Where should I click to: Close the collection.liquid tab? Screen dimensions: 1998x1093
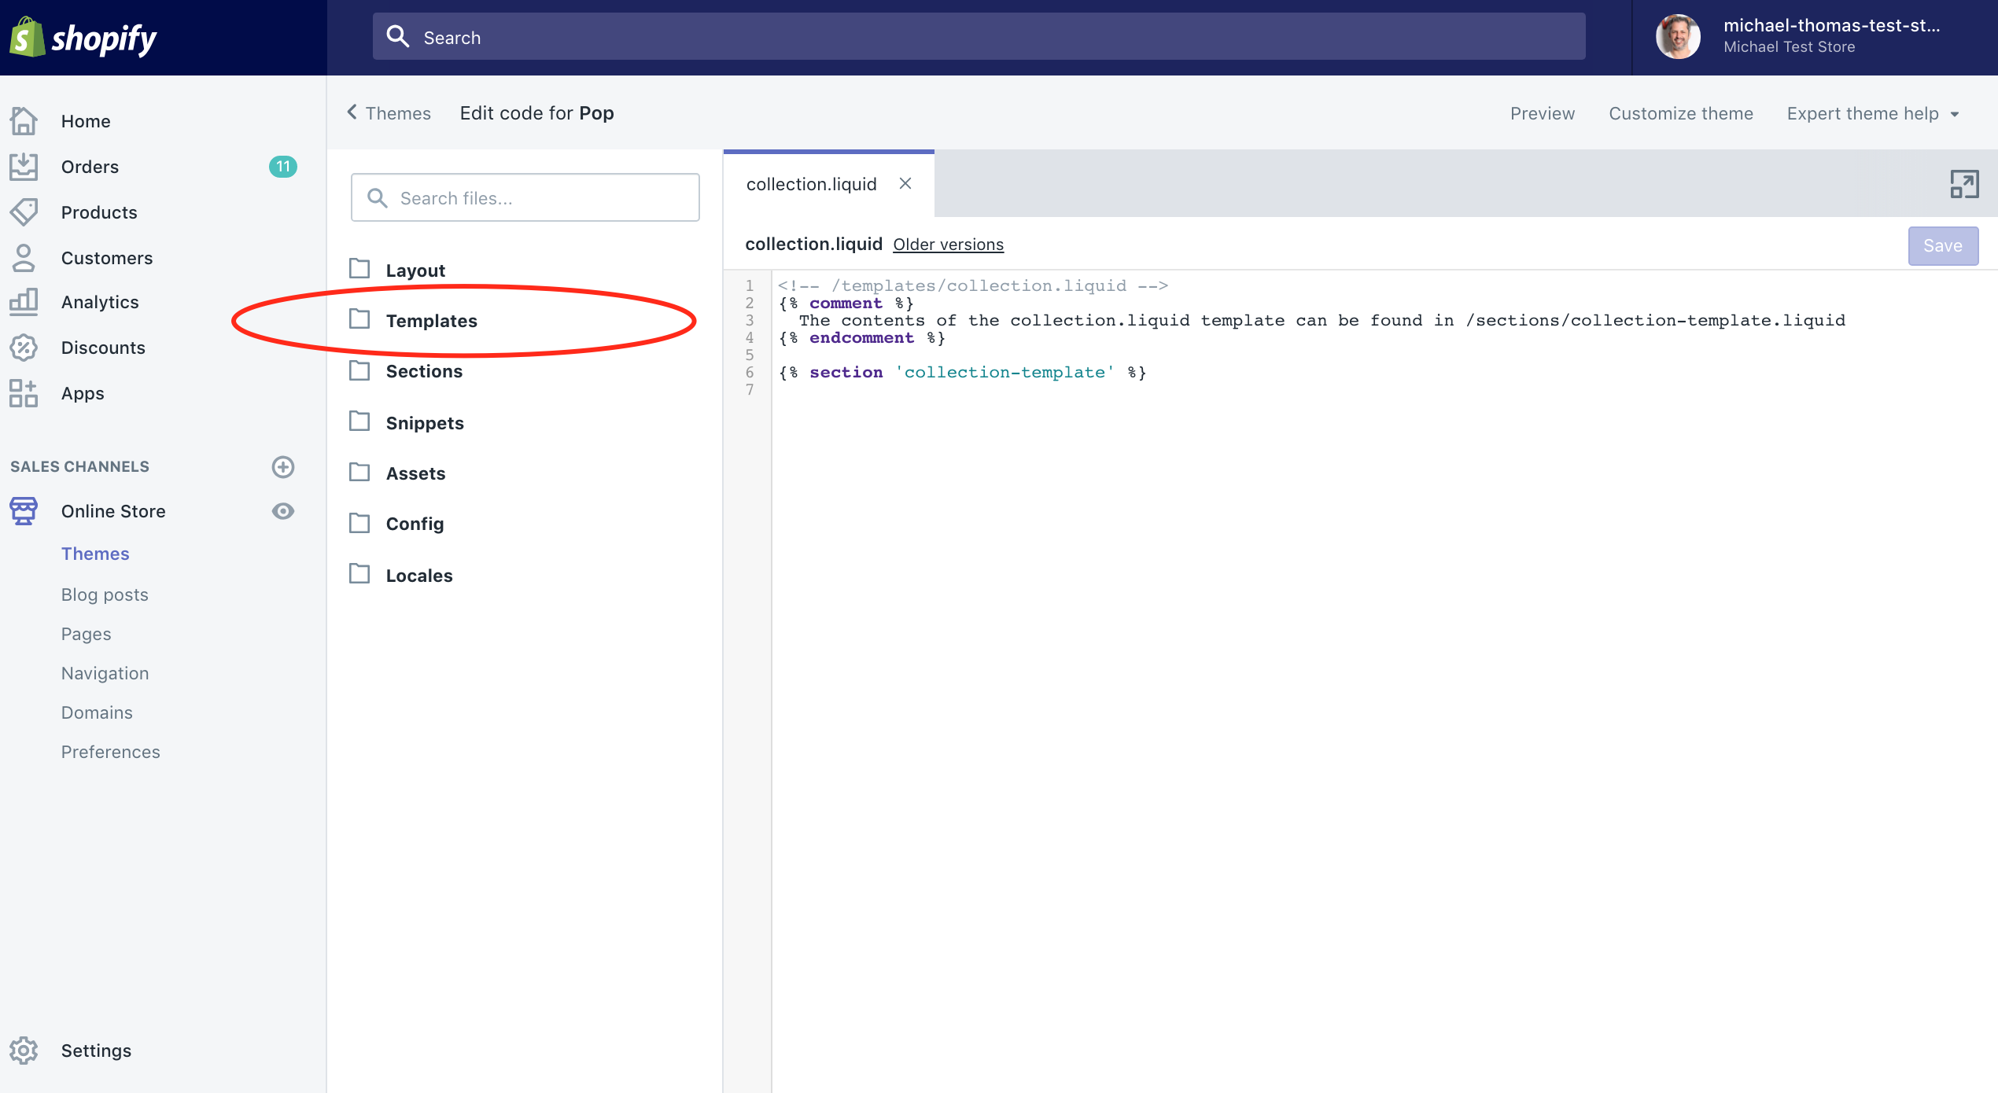[x=905, y=183]
